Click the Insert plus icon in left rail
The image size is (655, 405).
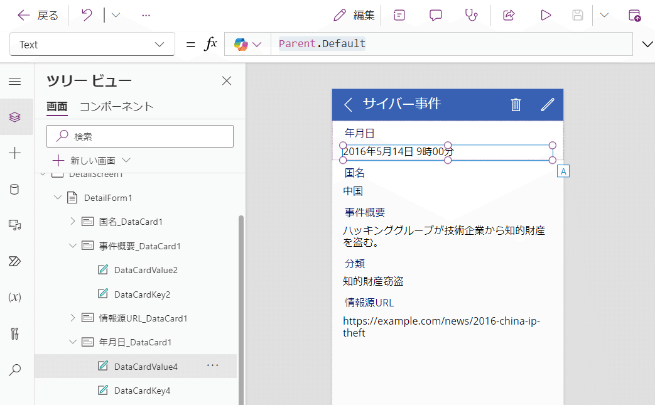(15, 153)
